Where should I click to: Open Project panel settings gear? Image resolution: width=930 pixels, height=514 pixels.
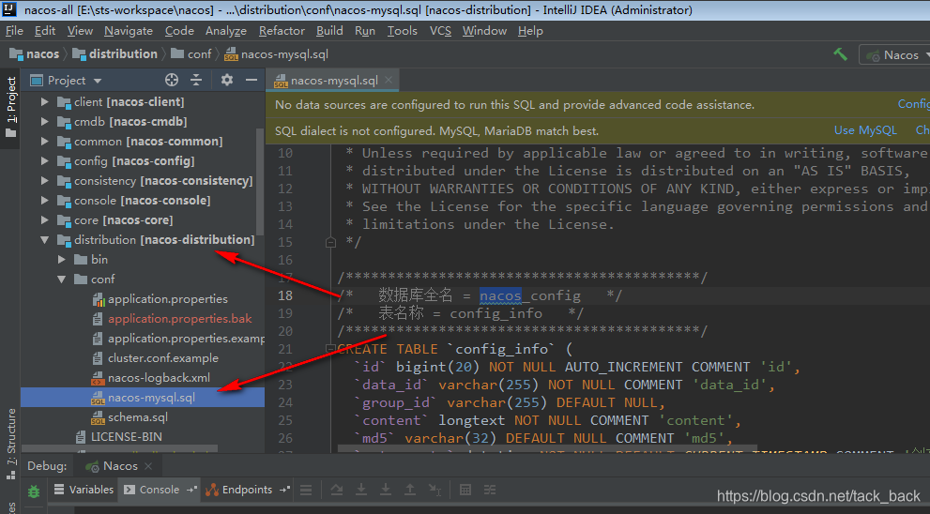[x=226, y=80]
